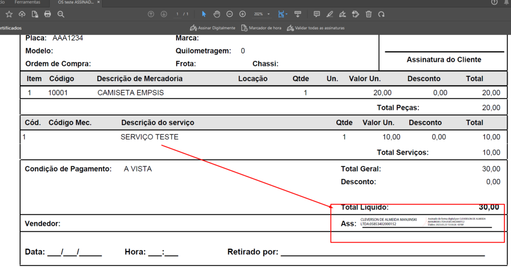
Task: Switch to the Ferramentas tab
Action: (27, 2)
